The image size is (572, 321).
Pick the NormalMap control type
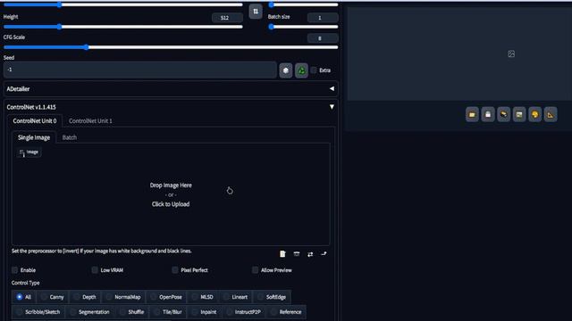123,297
